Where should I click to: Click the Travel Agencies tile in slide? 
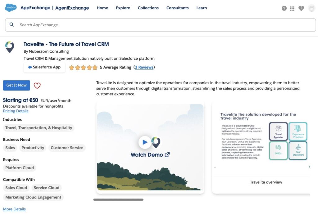[x=278, y=131]
